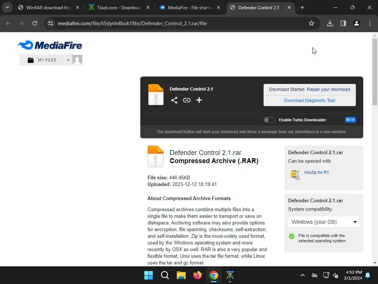The image size is (378, 284).
Task: Reload the page
Action: (35, 23)
